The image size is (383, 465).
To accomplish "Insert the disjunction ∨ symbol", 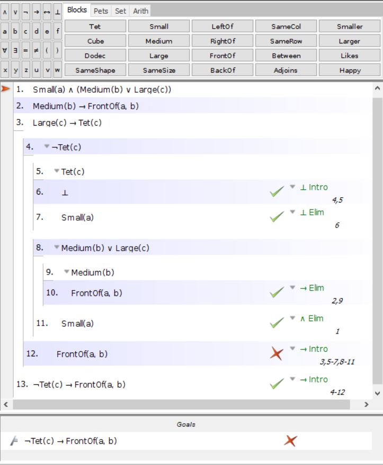I will point(15,12).
